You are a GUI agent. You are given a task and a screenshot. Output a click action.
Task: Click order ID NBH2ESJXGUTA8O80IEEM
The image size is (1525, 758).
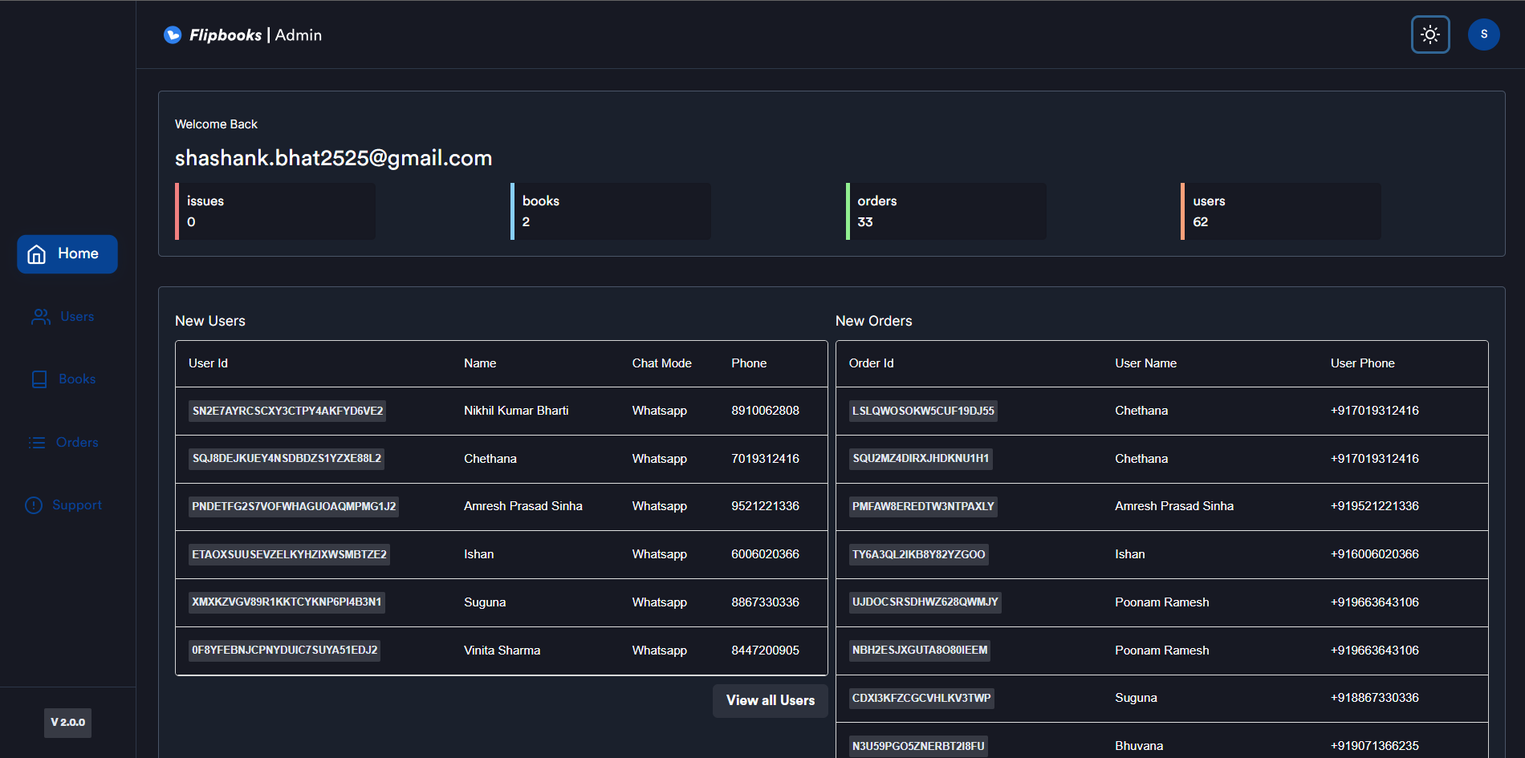point(920,651)
